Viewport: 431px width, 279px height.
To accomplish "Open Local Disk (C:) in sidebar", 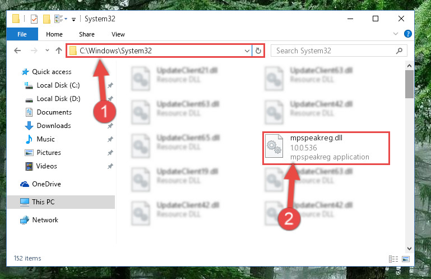I will point(58,85).
